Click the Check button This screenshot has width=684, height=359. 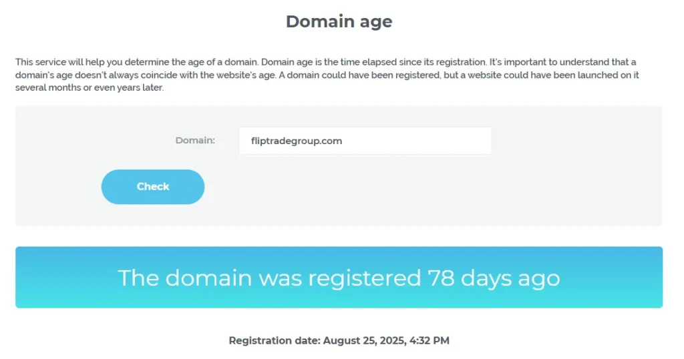pos(153,187)
